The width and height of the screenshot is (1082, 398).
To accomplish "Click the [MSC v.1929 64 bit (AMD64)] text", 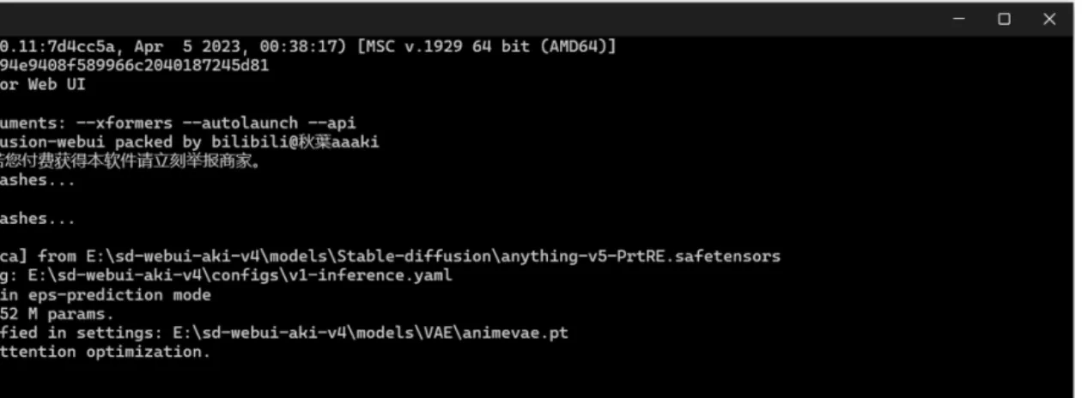I will tap(486, 46).
